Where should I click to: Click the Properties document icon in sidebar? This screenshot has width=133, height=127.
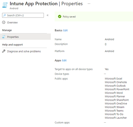(4, 37)
